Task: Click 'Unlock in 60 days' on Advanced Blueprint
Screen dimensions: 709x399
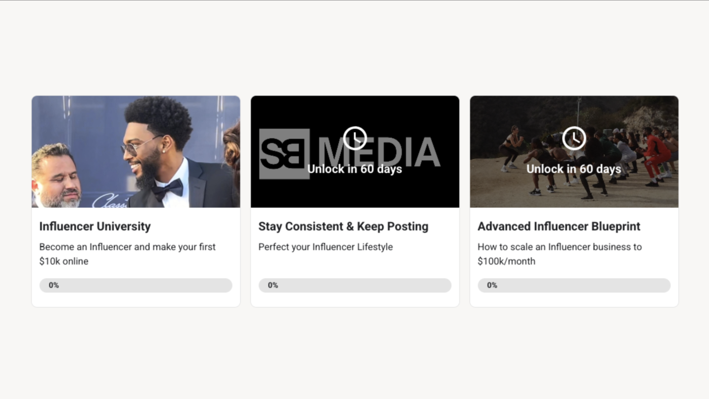Action: tap(574, 169)
